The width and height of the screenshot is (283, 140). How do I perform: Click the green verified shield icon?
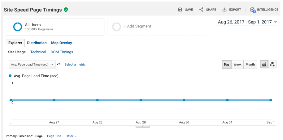pyautogui.click(x=66, y=10)
